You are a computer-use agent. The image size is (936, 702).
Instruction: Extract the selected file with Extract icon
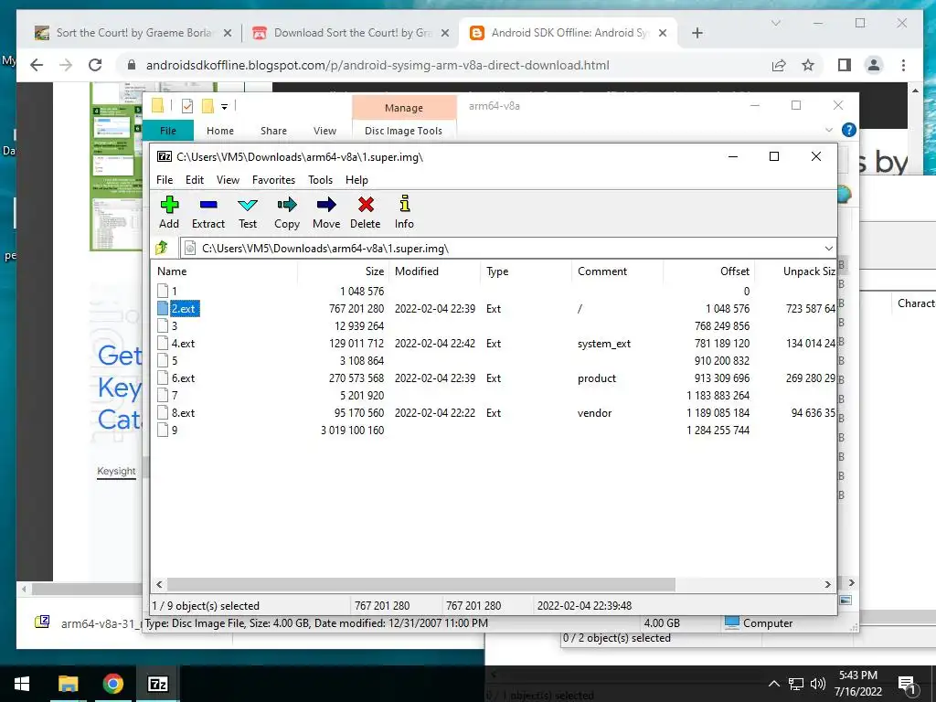point(208,212)
